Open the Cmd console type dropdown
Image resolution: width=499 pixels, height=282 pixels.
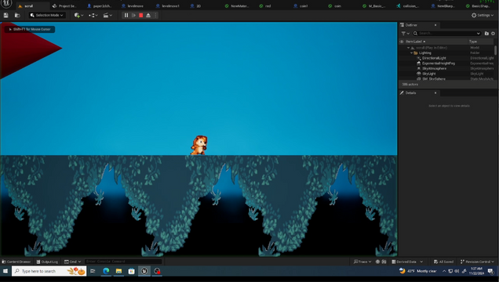[72, 262]
